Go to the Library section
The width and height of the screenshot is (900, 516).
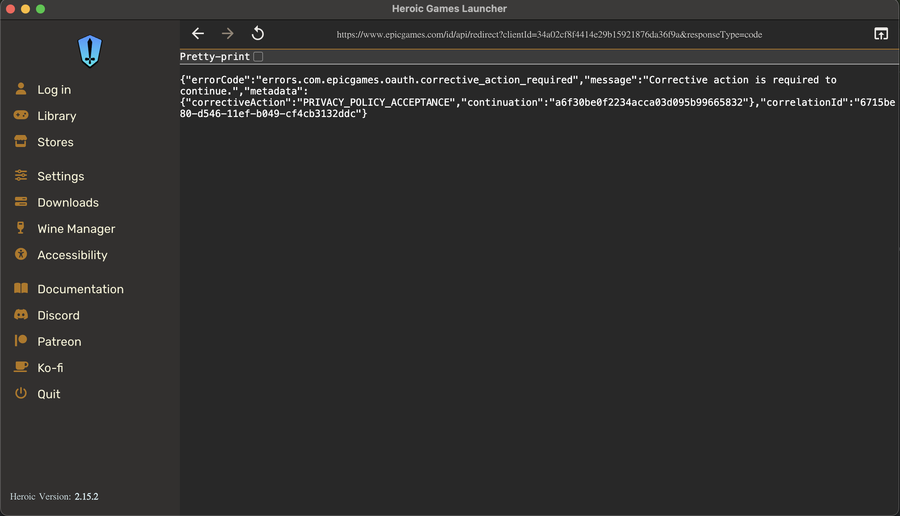[x=57, y=116]
